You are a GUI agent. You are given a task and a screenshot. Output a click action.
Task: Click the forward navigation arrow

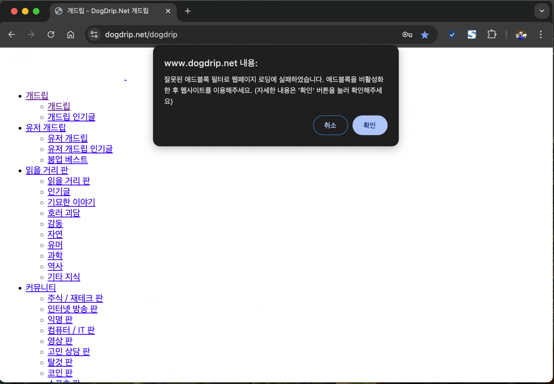pyautogui.click(x=31, y=34)
